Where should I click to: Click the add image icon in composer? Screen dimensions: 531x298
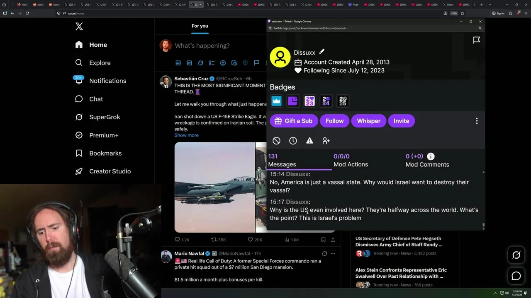[178, 63]
